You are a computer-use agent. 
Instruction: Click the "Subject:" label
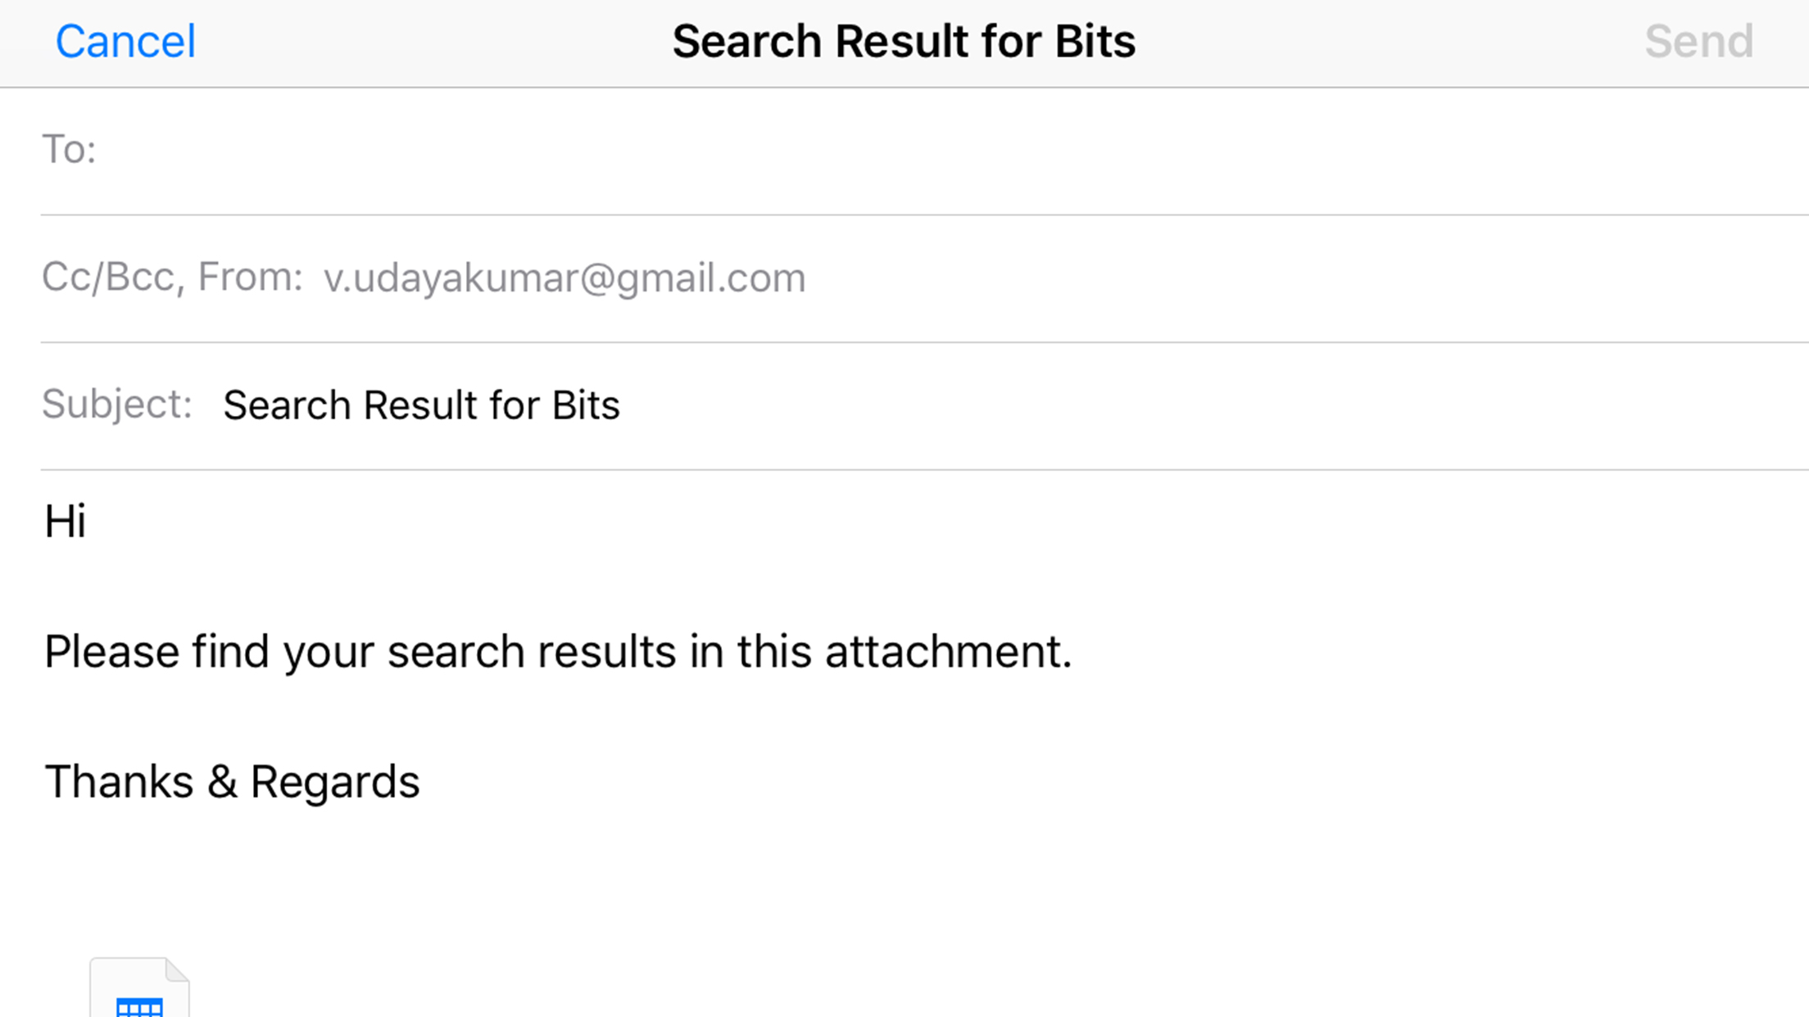coord(117,405)
